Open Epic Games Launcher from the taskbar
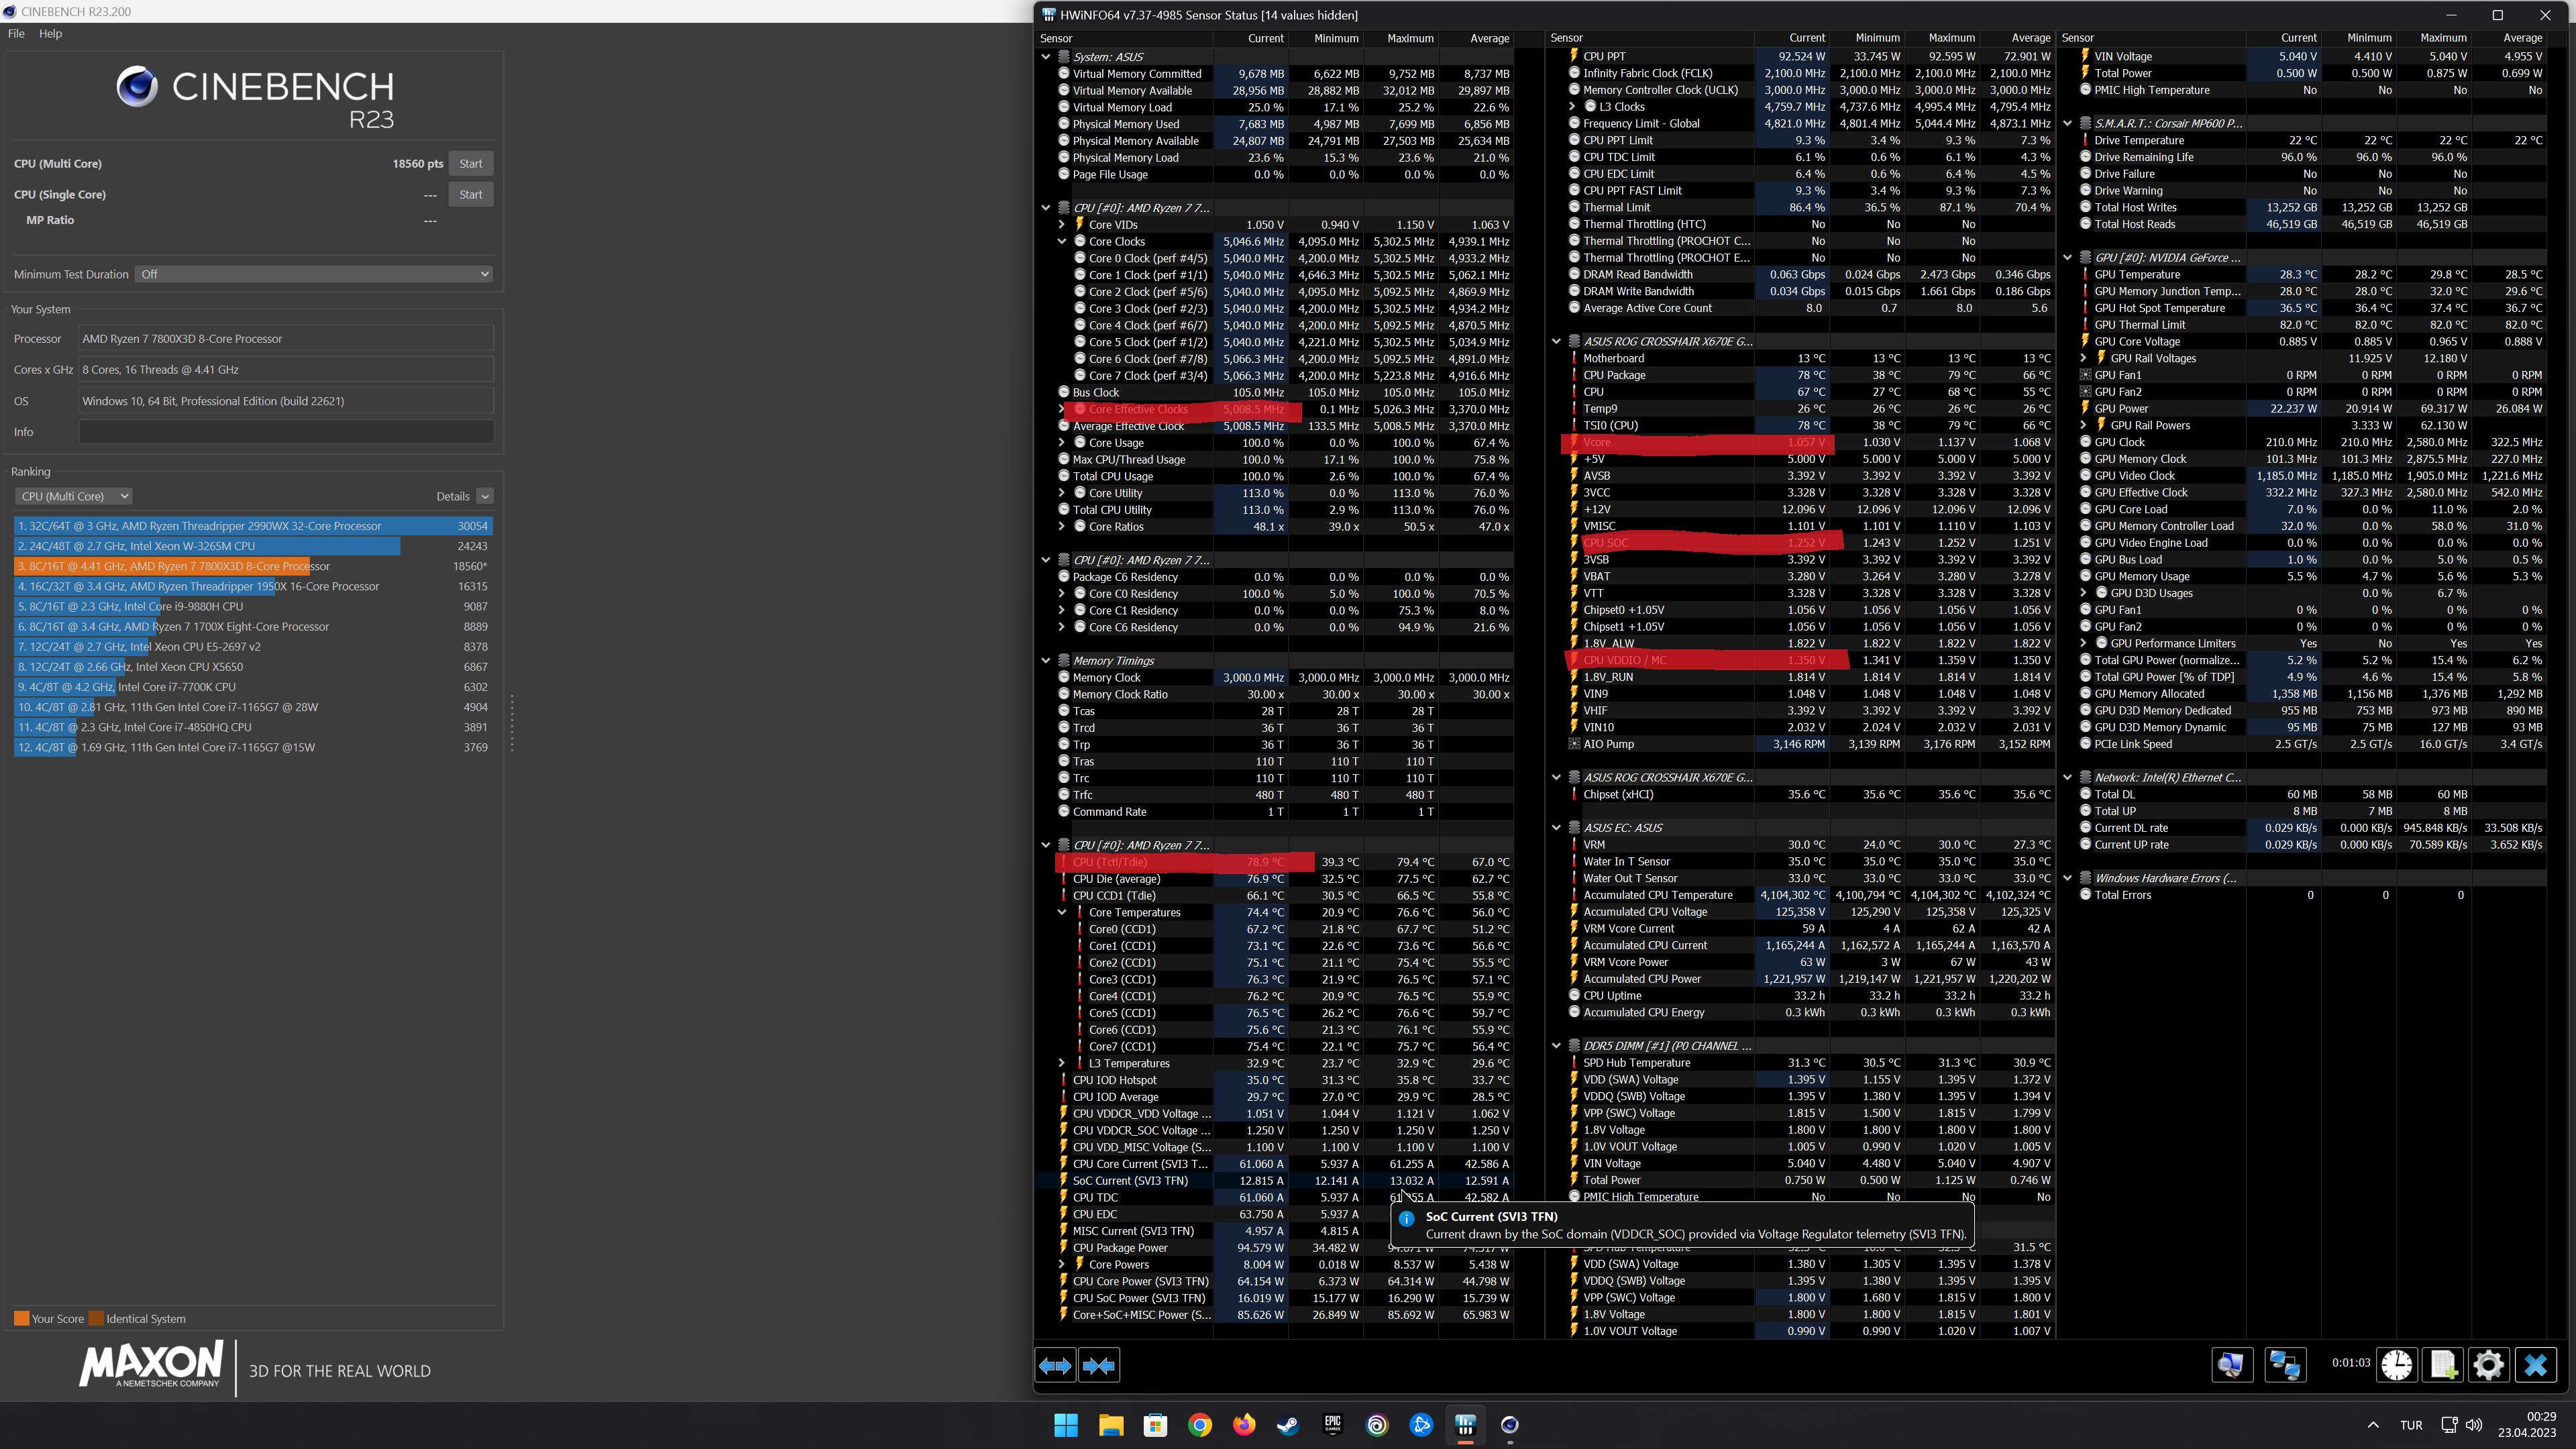Image resolution: width=2576 pixels, height=1449 pixels. [1332, 1425]
